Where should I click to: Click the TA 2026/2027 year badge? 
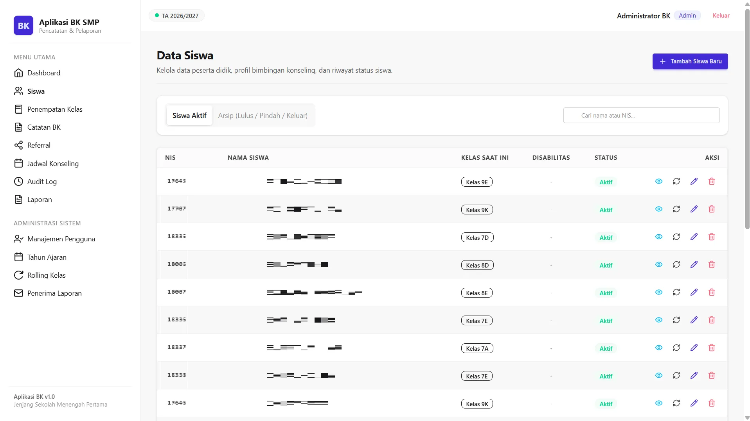[176, 16]
